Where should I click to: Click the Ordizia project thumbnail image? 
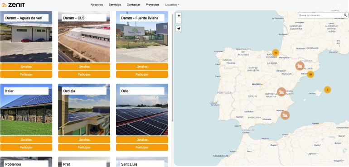[x=84, y=110]
